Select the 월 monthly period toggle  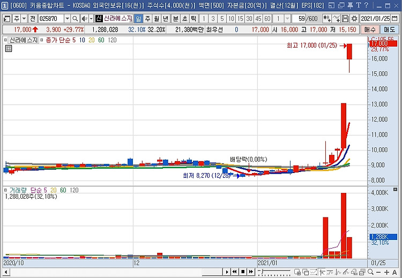click(157, 18)
